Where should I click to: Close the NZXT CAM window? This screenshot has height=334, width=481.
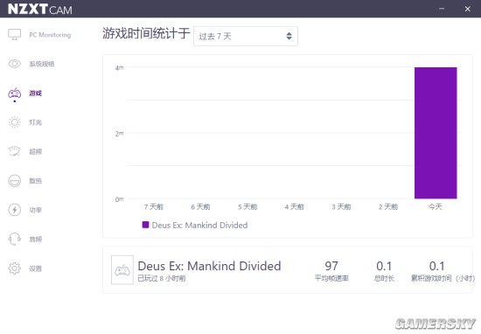click(468, 9)
